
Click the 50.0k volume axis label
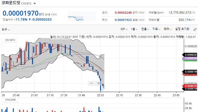188,104
